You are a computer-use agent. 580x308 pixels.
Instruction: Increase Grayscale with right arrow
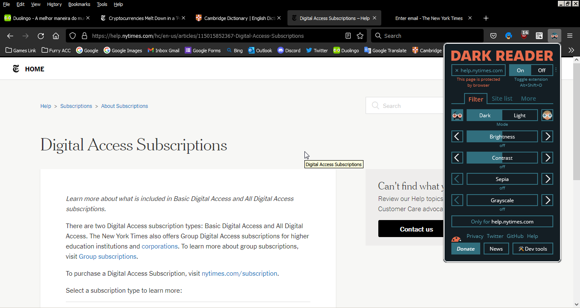pos(547,200)
